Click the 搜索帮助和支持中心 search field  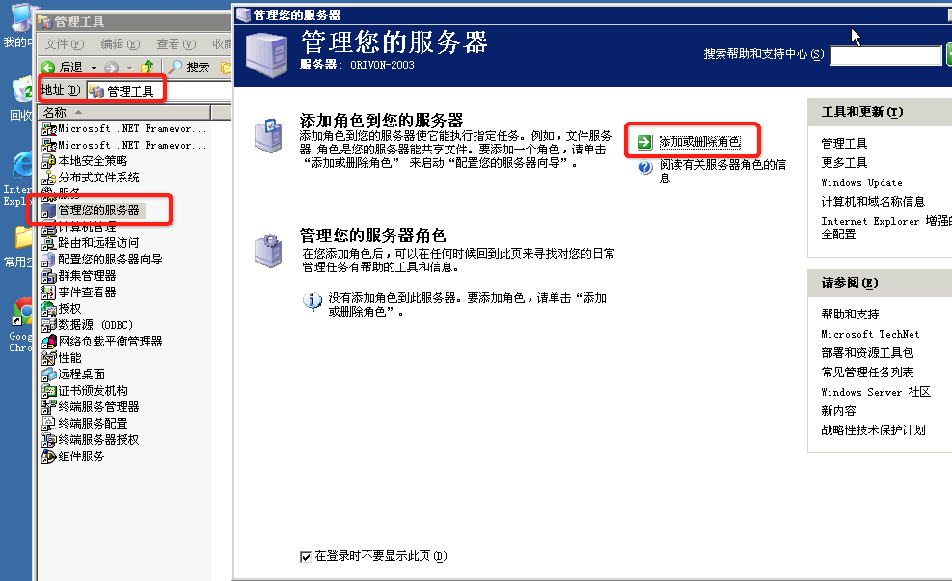pyautogui.click(x=884, y=56)
